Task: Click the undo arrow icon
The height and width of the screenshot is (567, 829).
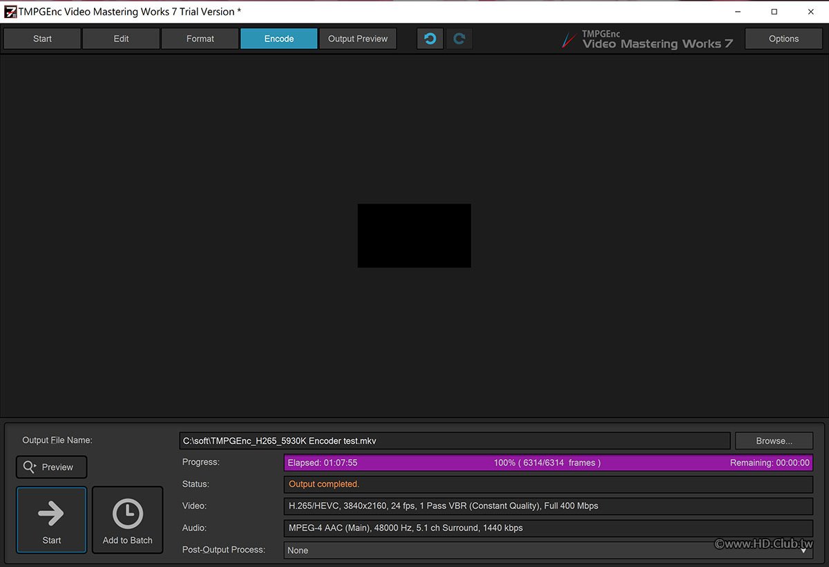Action: pyautogui.click(x=430, y=39)
